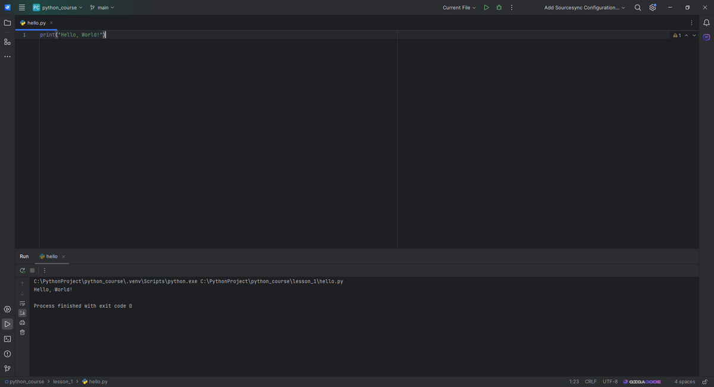
Task: Open the Project tool window
Action: (7, 23)
